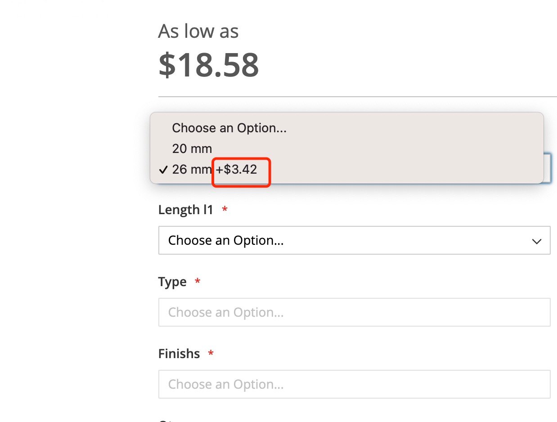Open the Length l1 dropdown
Image resolution: width=557 pixels, height=422 pixels.
tap(354, 240)
